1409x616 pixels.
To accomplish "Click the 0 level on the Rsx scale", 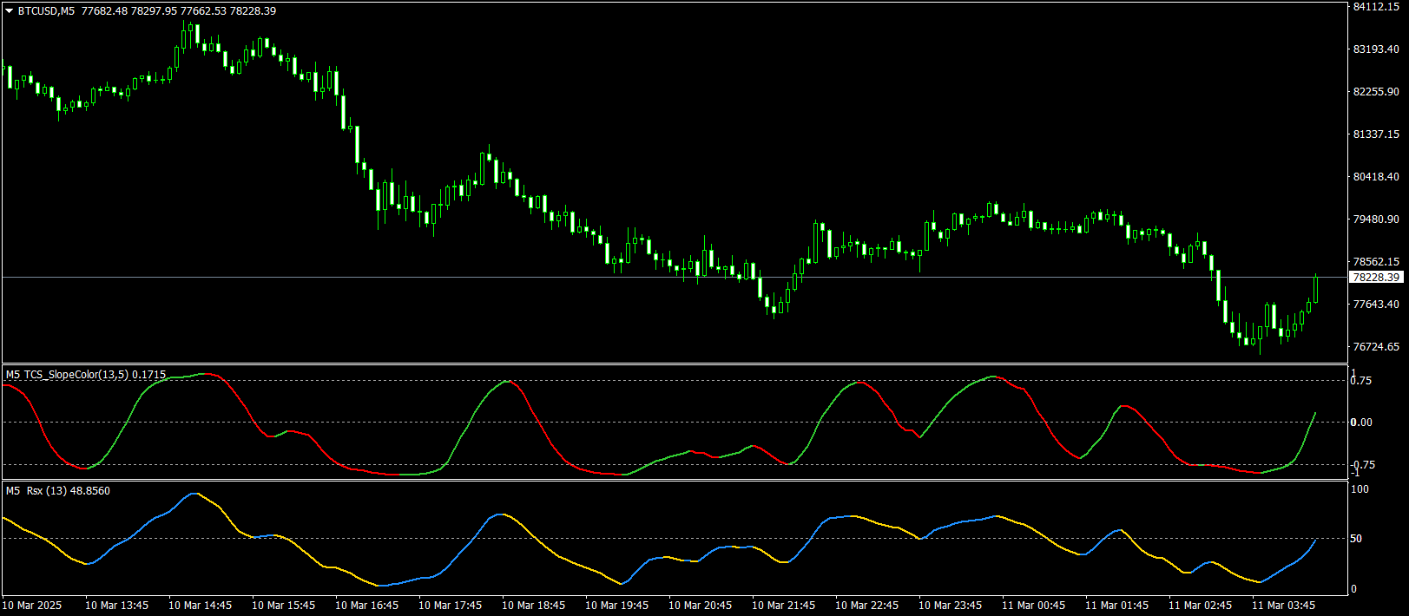I will (x=1354, y=589).
